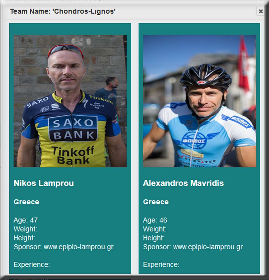Open Nikos Lamprou's sponsor link www.epiplo-lamprou.gr
Image resolution: width=269 pixels, height=280 pixels.
pos(79,247)
